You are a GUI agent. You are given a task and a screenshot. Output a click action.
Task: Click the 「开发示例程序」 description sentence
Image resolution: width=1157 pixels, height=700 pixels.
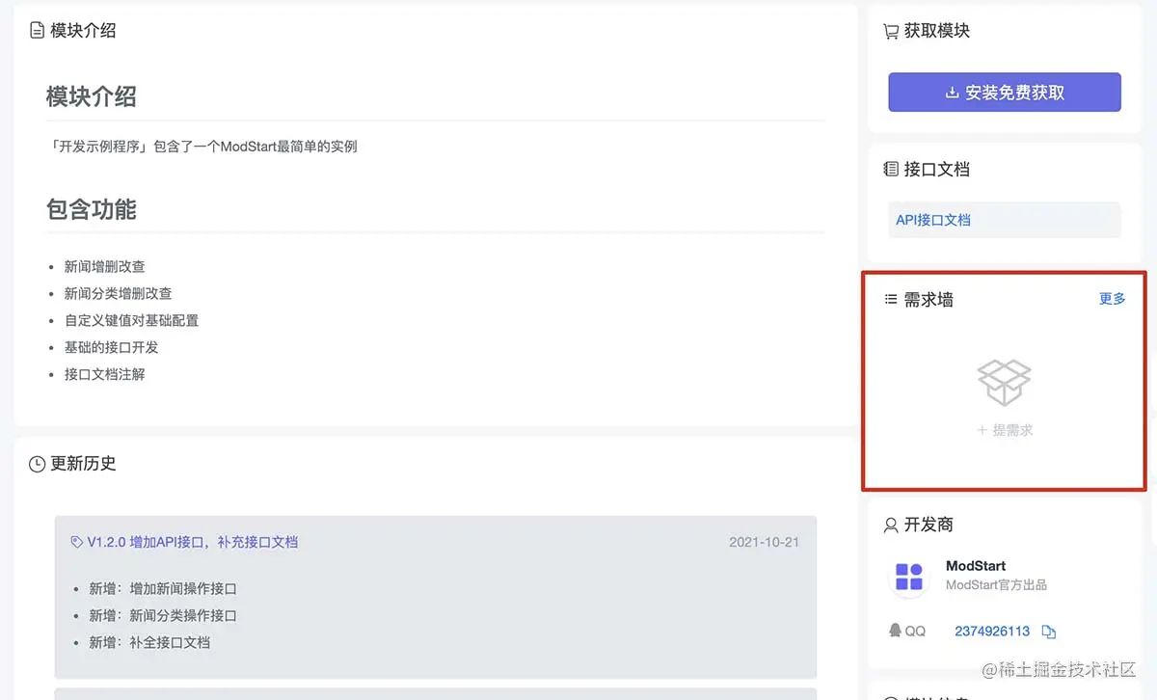(x=202, y=147)
